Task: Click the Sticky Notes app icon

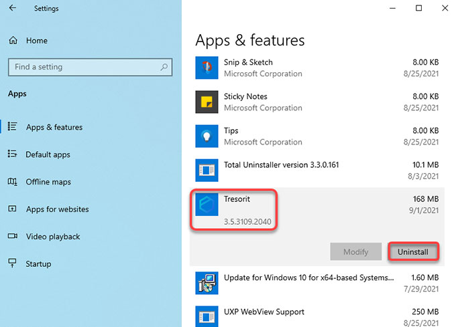Action: pos(207,102)
